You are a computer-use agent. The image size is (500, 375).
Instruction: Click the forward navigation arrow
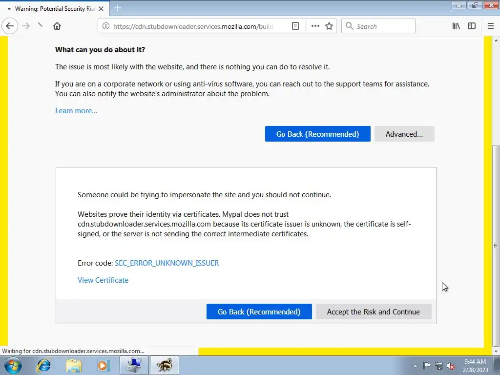26,26
